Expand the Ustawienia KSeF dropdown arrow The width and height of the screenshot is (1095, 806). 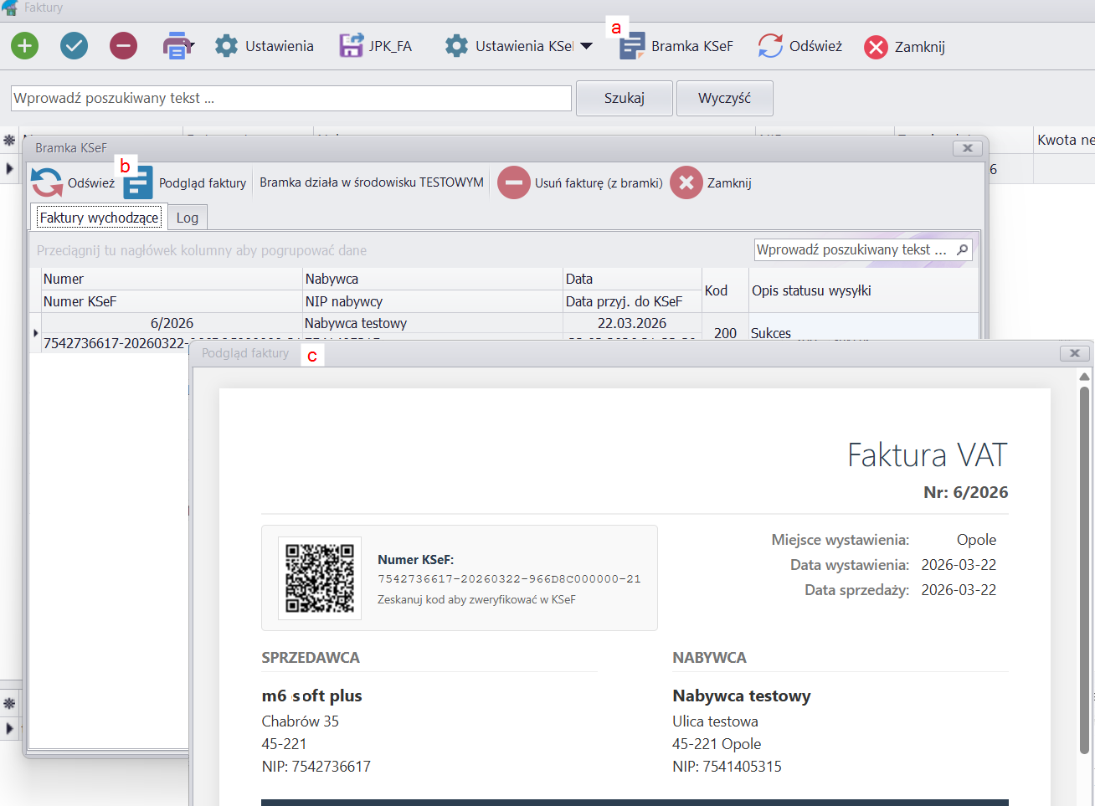(x=586, y=47)
